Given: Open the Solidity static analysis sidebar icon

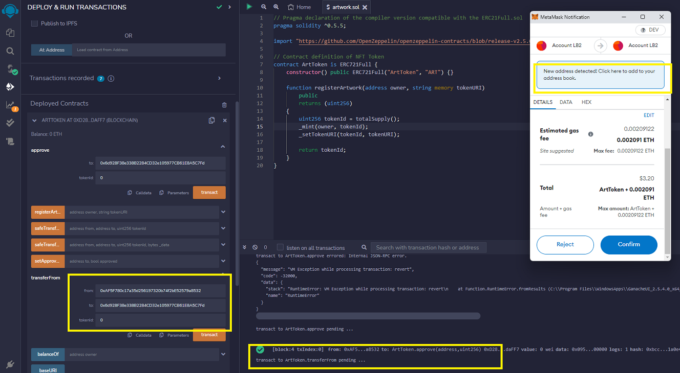Looking at the screenshot, I should pos(11,105).
